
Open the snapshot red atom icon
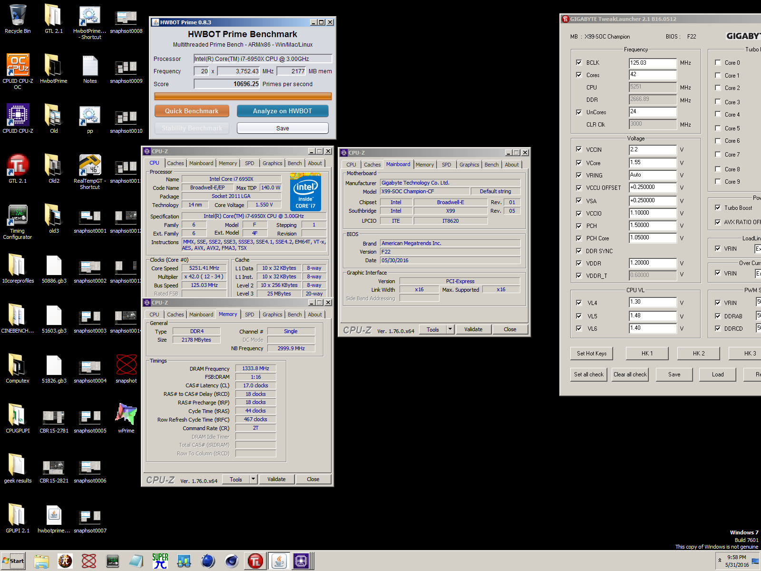tap(126, 369)
